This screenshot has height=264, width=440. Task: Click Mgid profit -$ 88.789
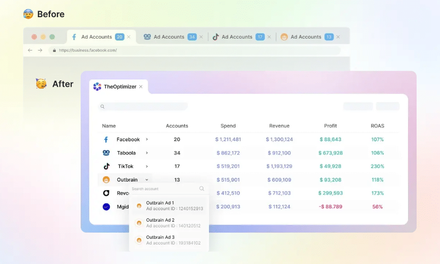[331, 206]
